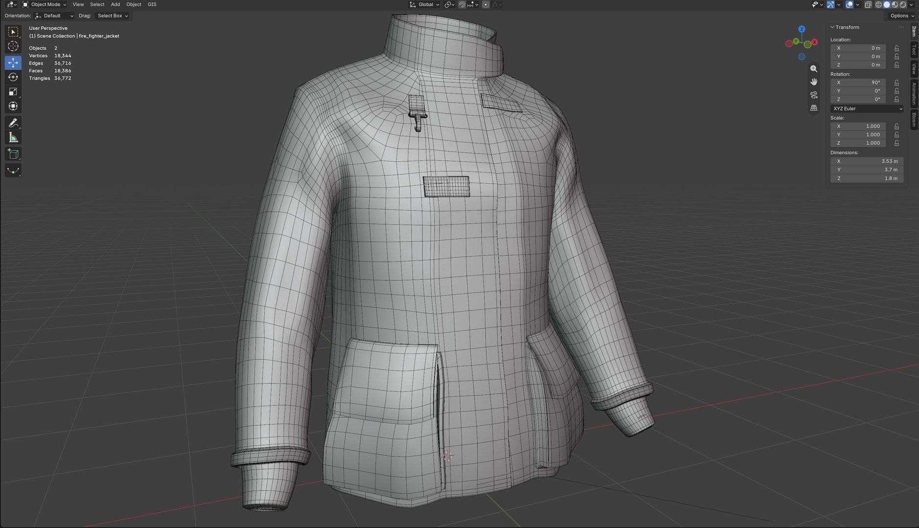The height and width of the screenshot is (528, 919).
Task: Snap view to Z axis on gizmo
Action: point(802,29)
